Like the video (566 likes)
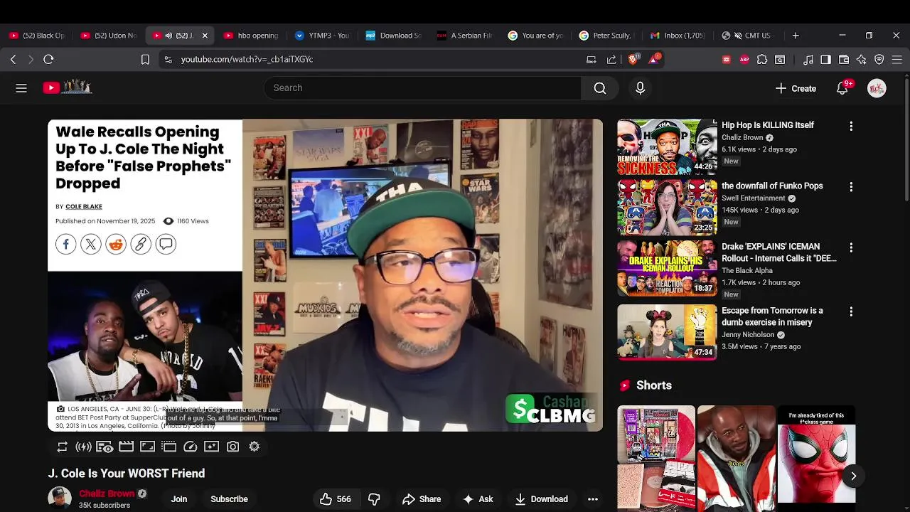This screenshot has width=910, height=512. (x=335, y=499)
